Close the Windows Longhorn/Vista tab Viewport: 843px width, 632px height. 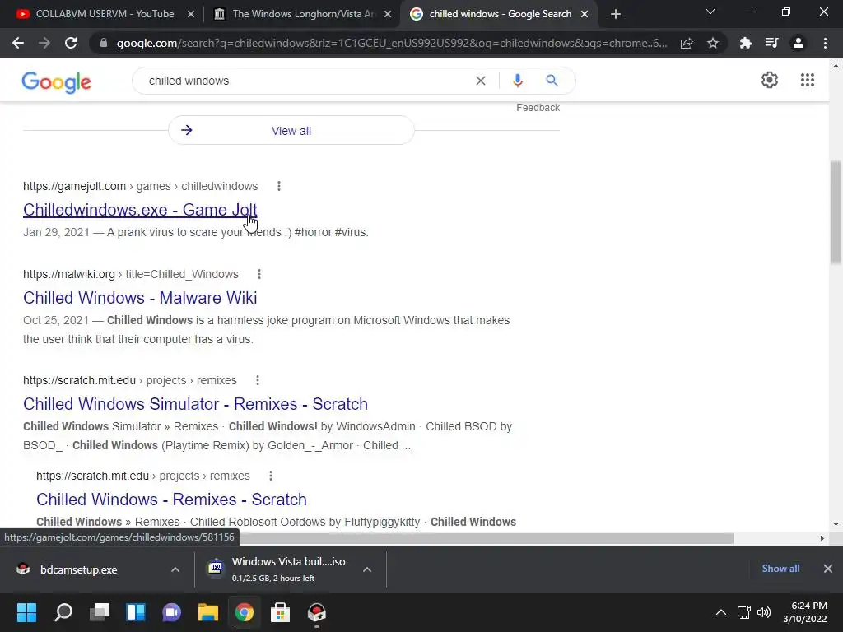(388, 15)
